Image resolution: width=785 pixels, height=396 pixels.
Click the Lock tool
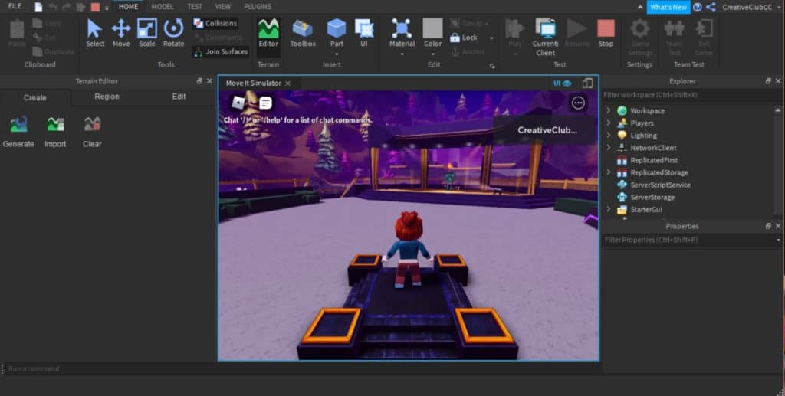464,38
